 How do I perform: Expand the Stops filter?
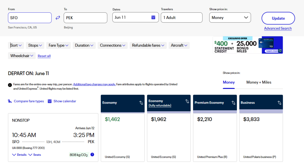click(35, 45)
